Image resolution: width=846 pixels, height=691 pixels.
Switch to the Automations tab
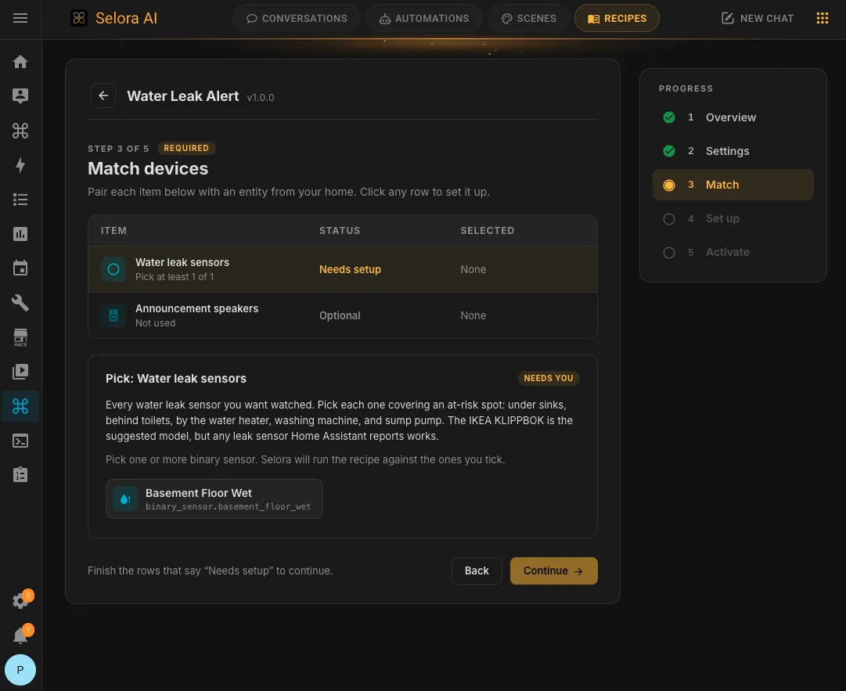pos(424,18)
